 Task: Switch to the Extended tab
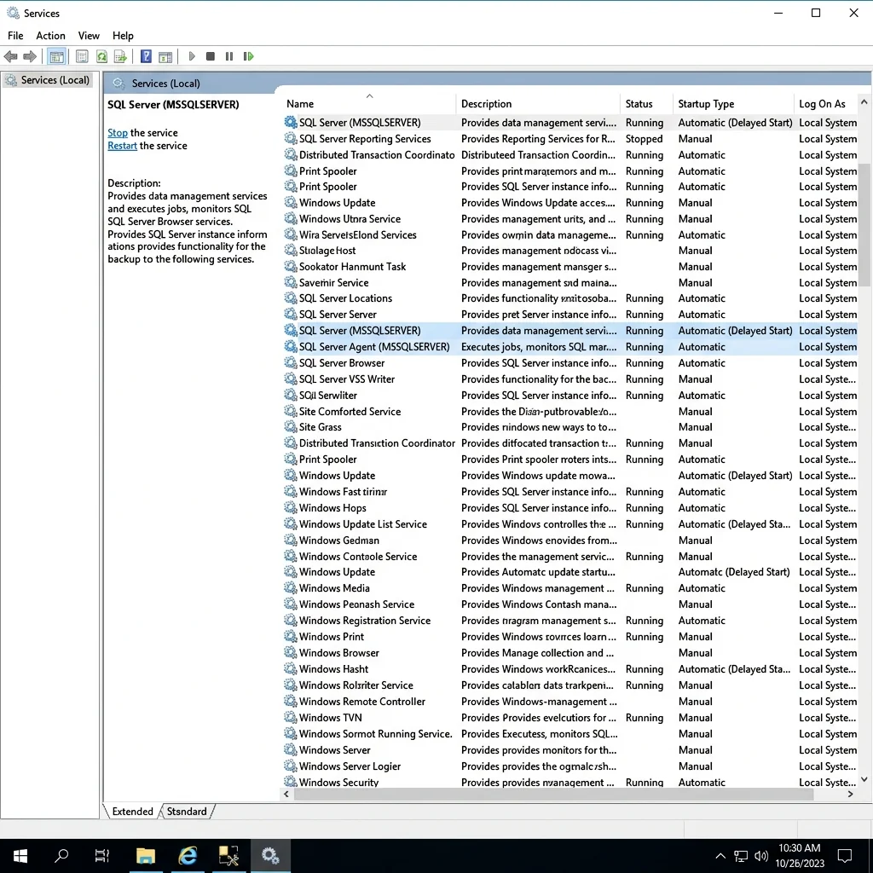tap(132, 812)
